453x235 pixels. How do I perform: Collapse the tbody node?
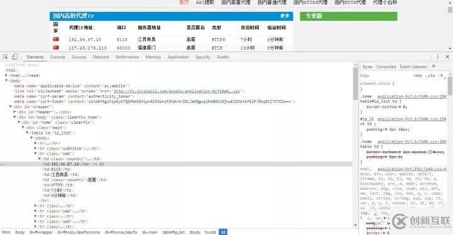[x=31, y=138]
